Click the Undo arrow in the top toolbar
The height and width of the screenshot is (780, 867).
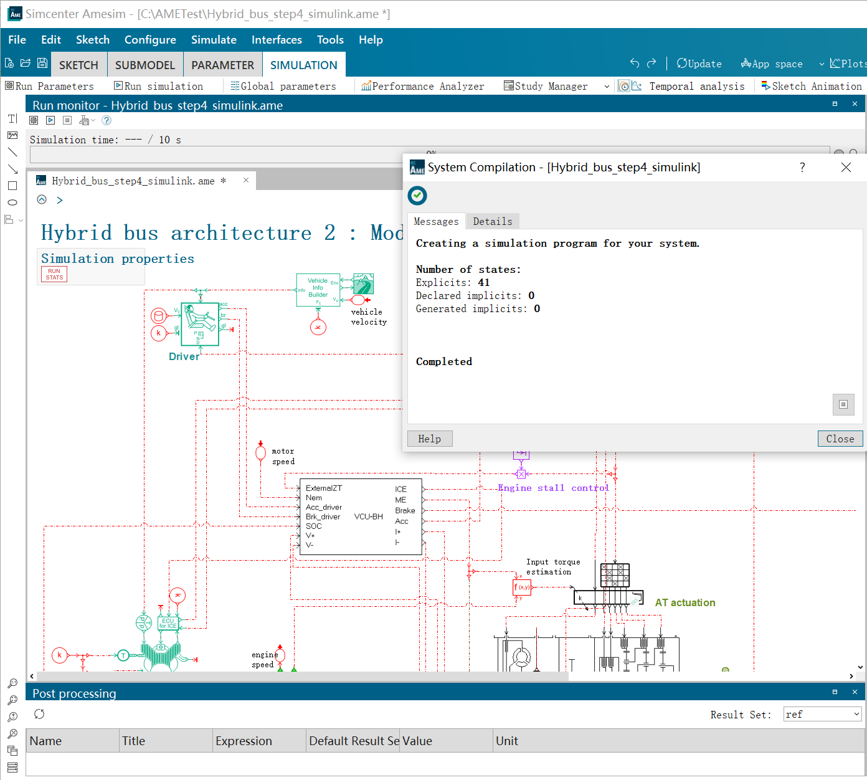(634, 63)
